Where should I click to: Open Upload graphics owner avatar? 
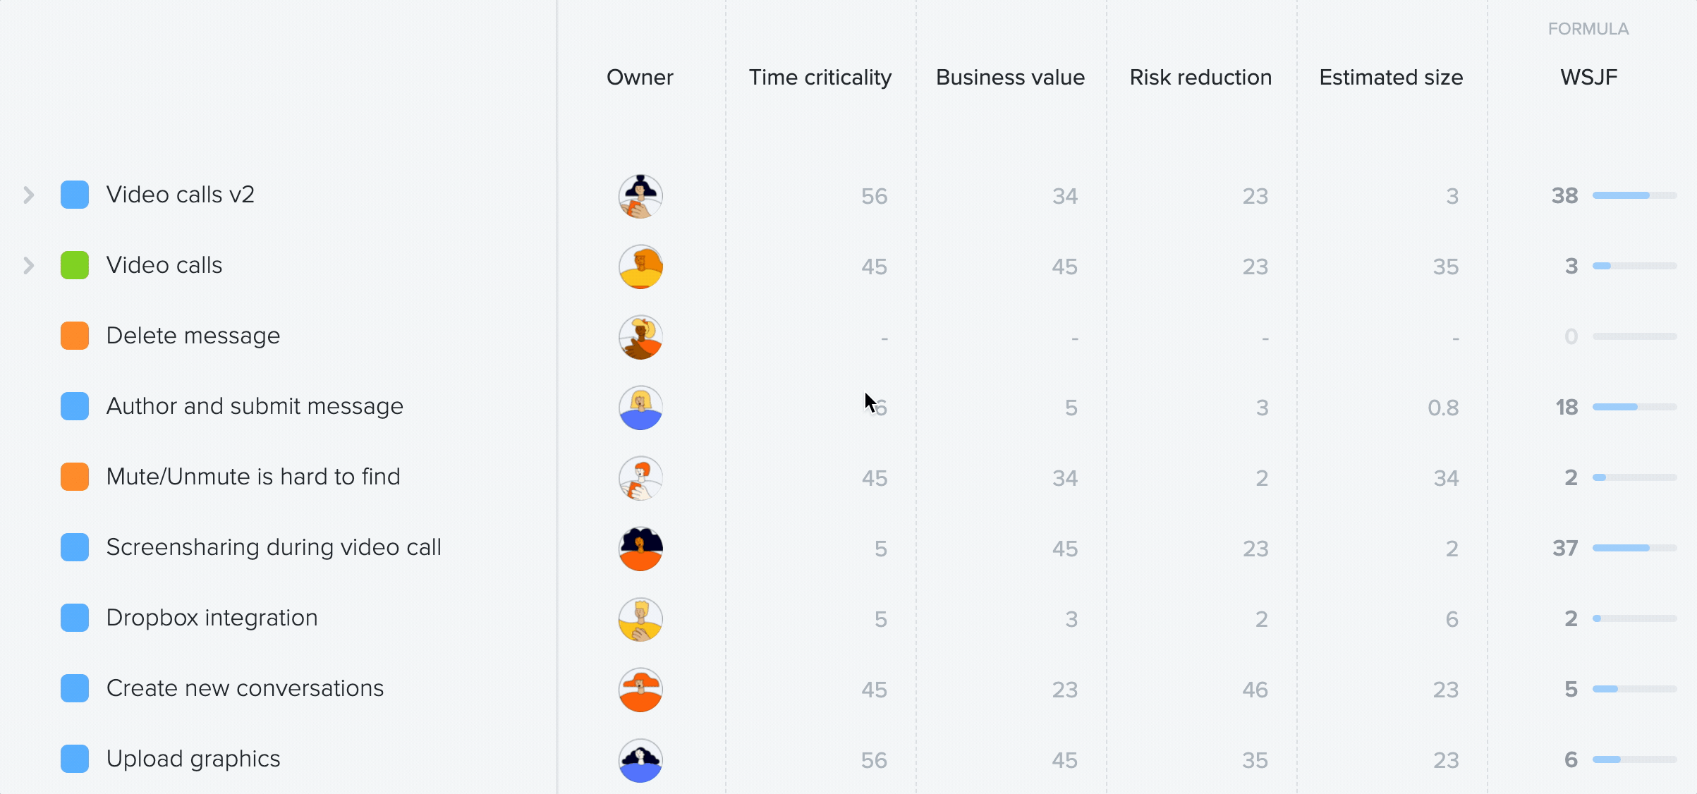coord(640,760)
